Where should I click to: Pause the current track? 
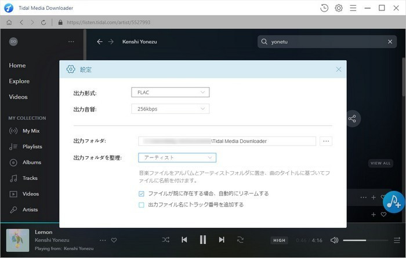[203, 239]
